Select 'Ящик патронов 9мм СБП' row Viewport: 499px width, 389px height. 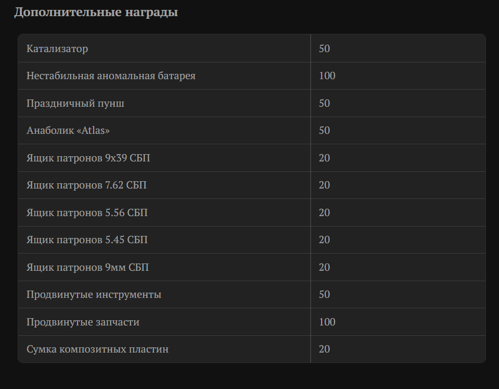[87, 267]
